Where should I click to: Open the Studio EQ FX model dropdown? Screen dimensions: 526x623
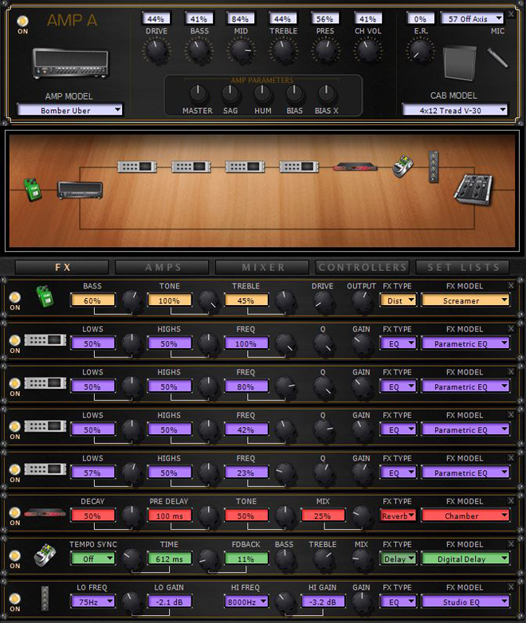465,601
